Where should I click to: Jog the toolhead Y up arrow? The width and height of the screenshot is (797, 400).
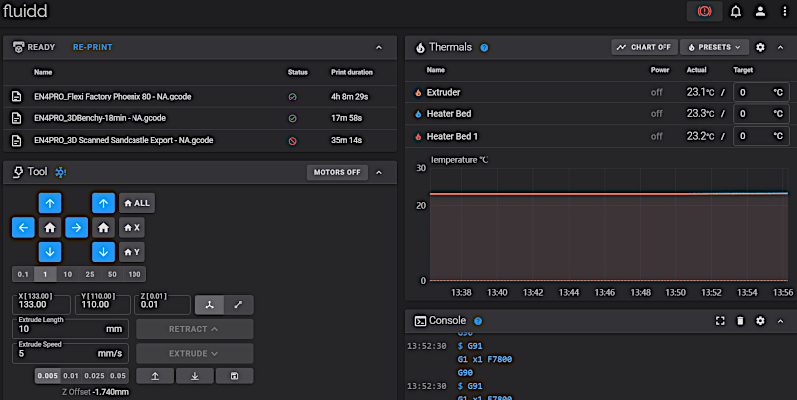50,203
